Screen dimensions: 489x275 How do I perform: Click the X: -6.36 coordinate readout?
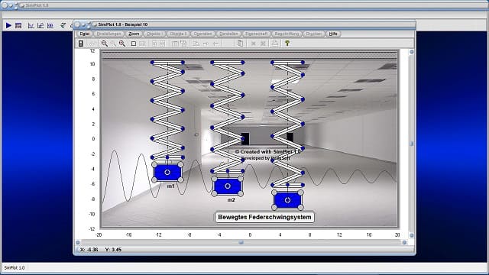tap(89, 250)
